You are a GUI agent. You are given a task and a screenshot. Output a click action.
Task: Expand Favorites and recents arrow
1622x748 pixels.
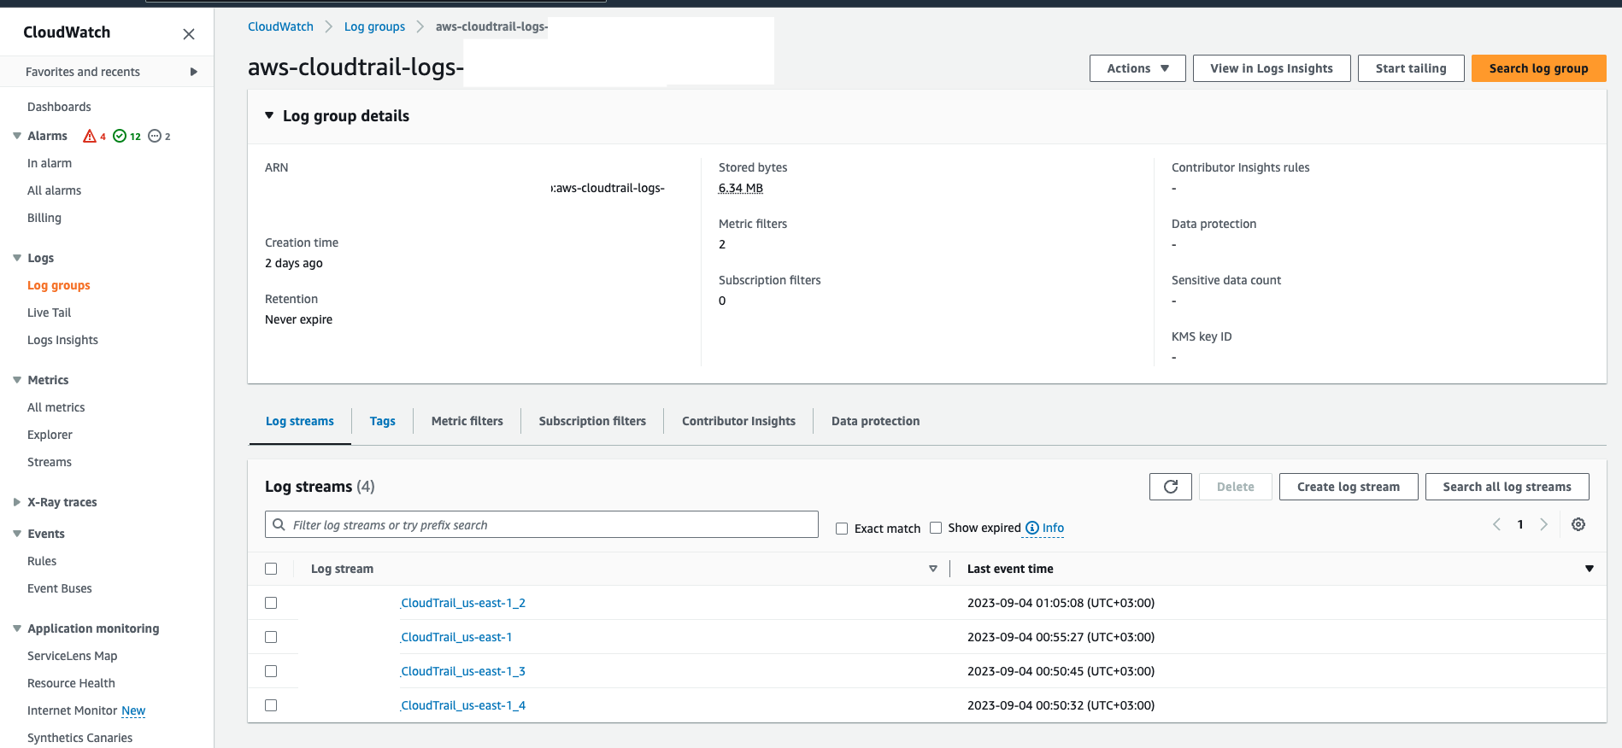pyautogui.click(x=194, y=72)
